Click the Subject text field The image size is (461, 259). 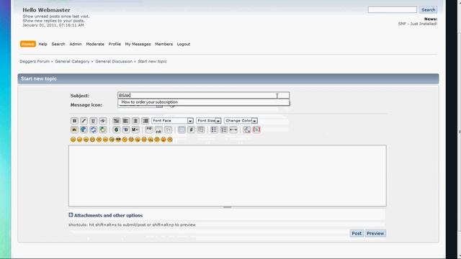pos(204,96)
